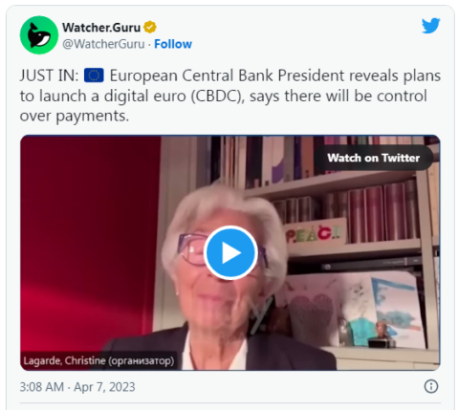Click the Apr 7, 2023 date
Image resolution: width=459 pixels, height=410 pixels.
point(104,387)
